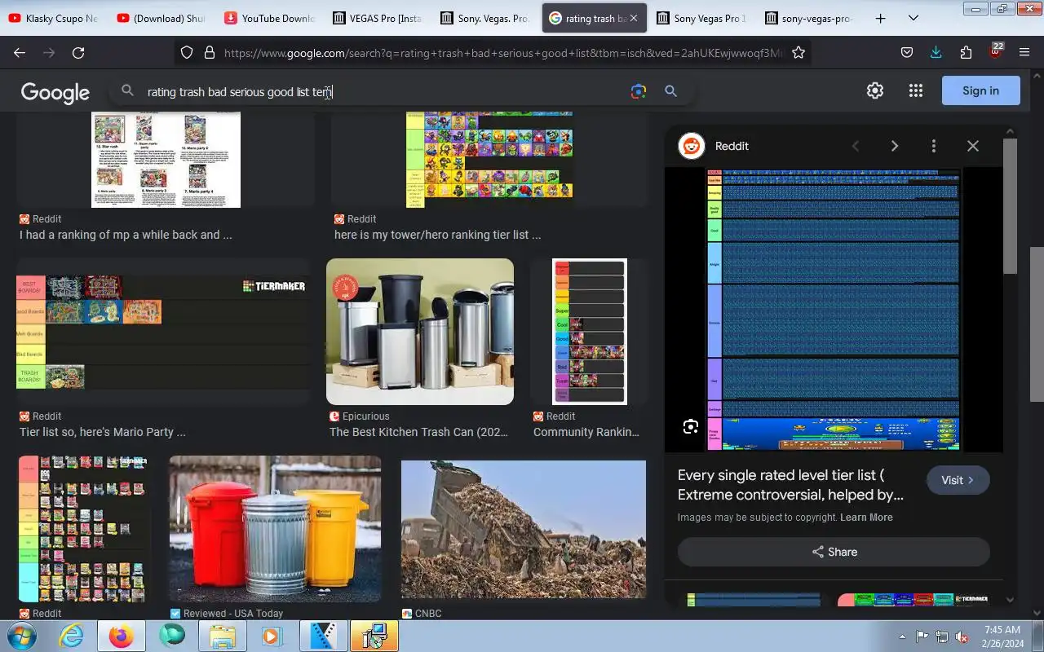Screen dimensions: 1044x652
Task: Open Firefox from the taskbar
Action: 122,636
